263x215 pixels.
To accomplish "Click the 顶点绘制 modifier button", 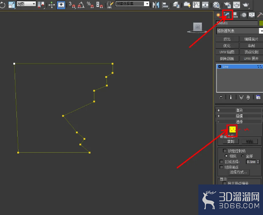I will (251, 52).
